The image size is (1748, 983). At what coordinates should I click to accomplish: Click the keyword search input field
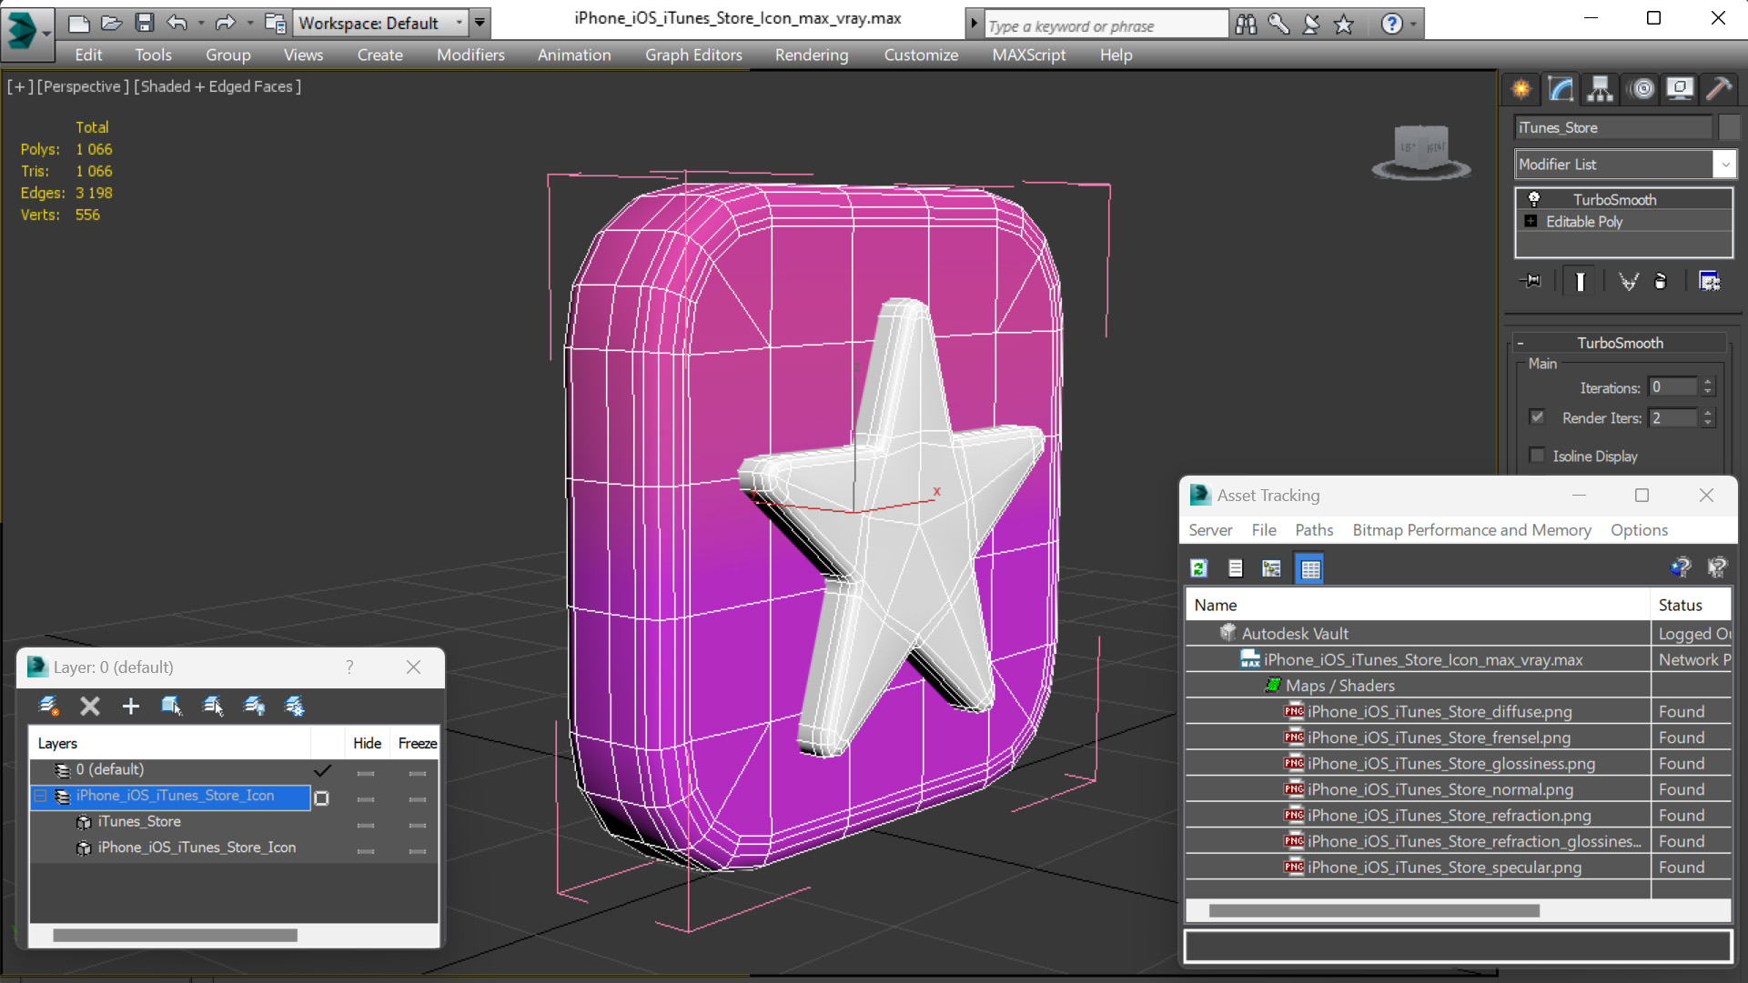pyautogui.click(x=1106, y=25)
